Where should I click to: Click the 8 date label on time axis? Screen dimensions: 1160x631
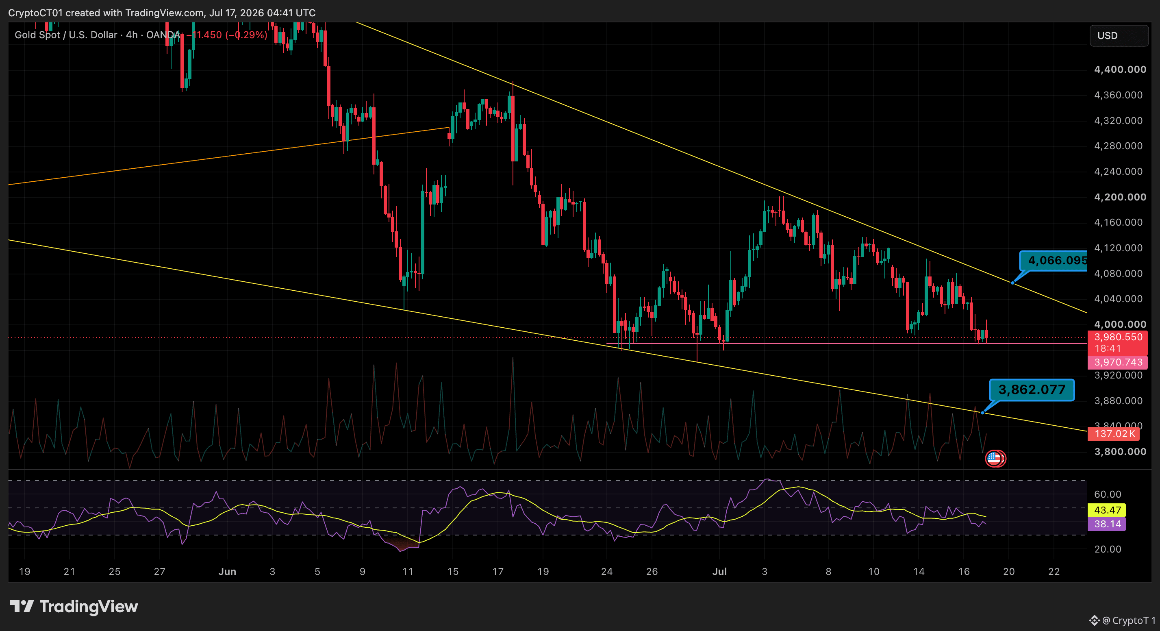828,572
